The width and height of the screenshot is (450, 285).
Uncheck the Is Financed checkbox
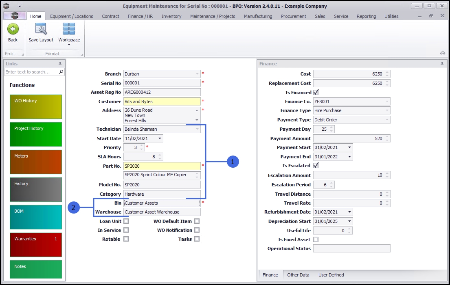[x=316, y=92]
